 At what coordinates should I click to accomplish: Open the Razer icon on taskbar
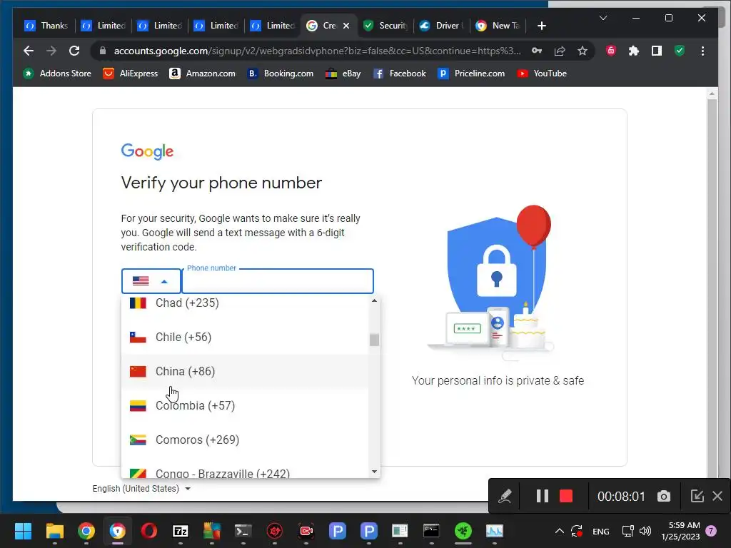coord(463,531)
